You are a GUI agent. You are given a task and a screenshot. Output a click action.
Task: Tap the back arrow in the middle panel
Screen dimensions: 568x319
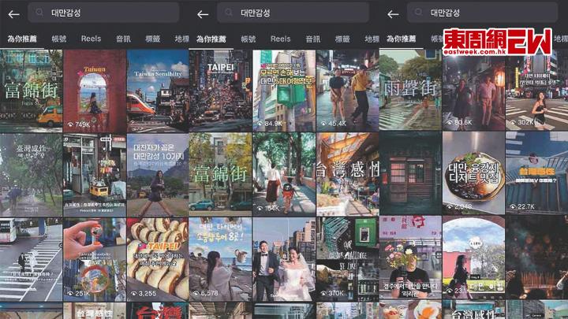tap(203, 13)
